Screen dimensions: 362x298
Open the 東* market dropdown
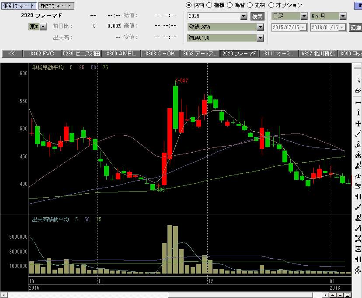[x=43, y=27]
